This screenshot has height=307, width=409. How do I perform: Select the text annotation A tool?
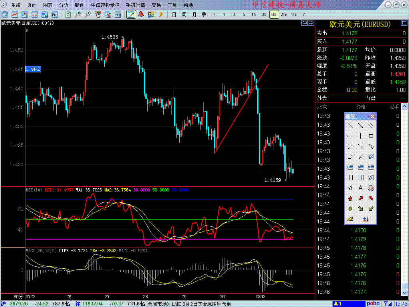361,188
